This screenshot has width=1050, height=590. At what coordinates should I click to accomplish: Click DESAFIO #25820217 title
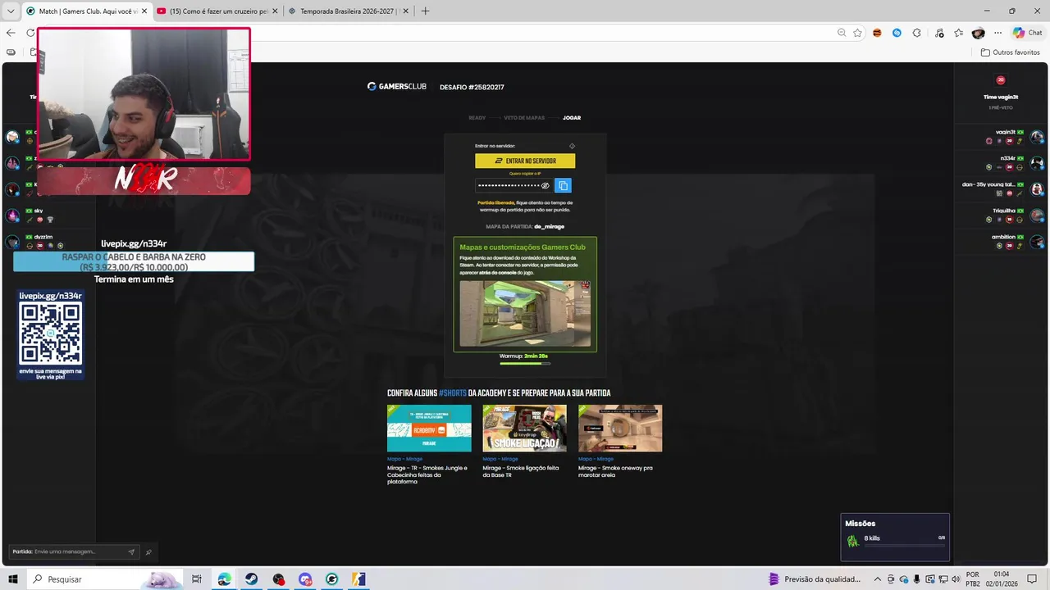click(472, 87)
